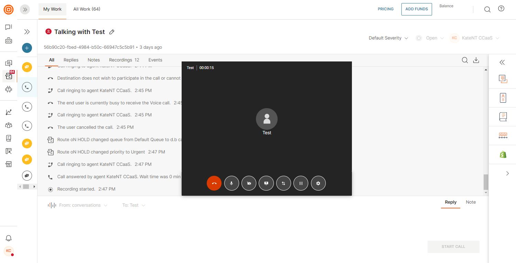Open the knowledge book icon in right panel
The height and width of the screenshot is (263, 516).
coord(503,117)
